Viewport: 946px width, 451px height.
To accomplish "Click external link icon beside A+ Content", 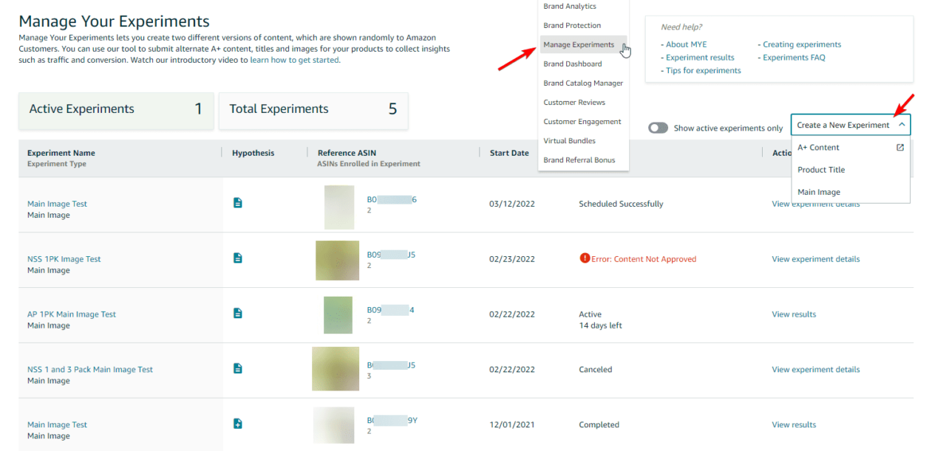I will tap(900, 148).
